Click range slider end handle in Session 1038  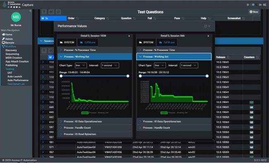tap(128, 76)
